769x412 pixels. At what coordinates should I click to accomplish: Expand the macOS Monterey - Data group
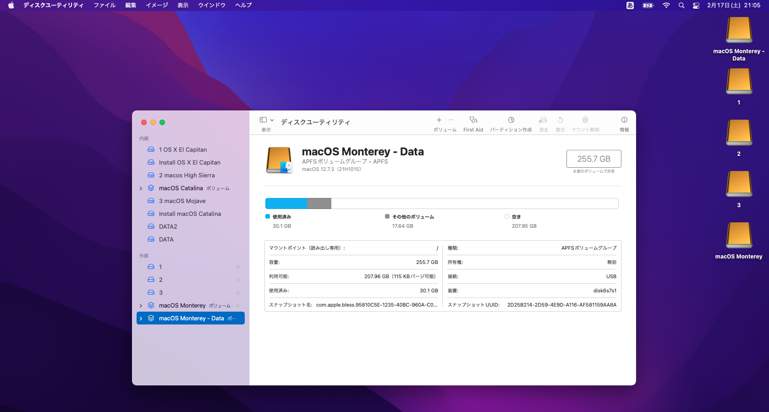[x=141, y=319]
